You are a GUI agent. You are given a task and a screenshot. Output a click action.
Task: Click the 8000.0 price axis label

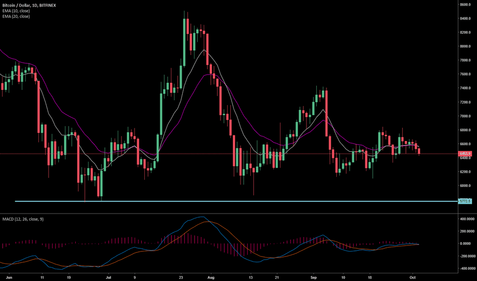[x=465, y=46]
